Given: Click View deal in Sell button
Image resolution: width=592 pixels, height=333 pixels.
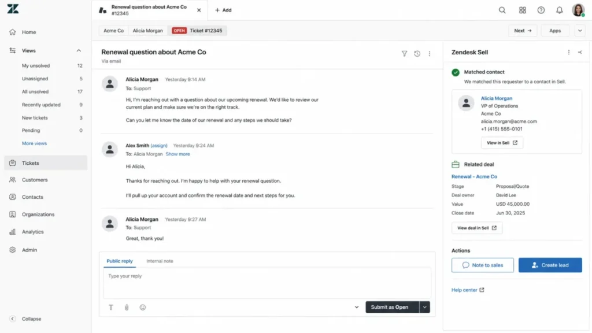Looking at the screenshot, I should (x=477, y=228).
